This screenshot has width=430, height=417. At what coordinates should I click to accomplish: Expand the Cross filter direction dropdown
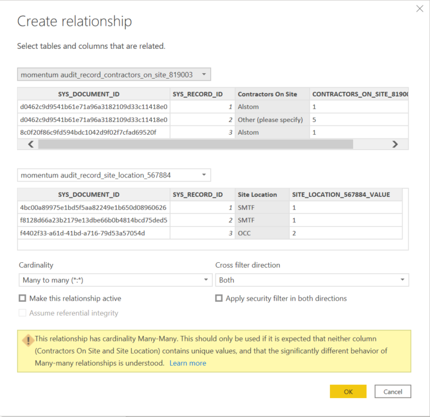(x=312, y=280)
